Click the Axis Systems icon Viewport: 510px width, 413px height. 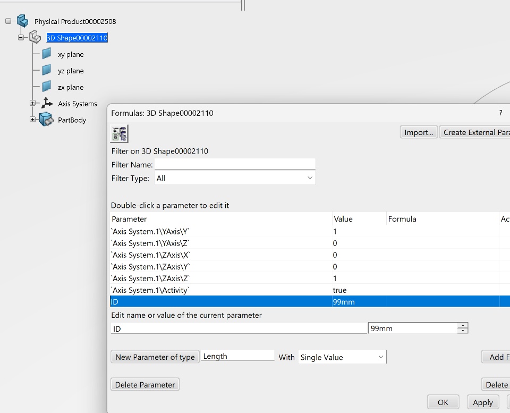click(x=47, y=103)
